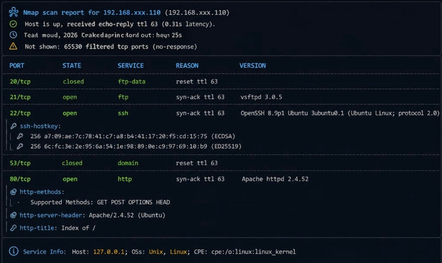Click reset ttl 63 reason for 53/tcp
This screenshot has height=263, width=442.
coord(197,163)
